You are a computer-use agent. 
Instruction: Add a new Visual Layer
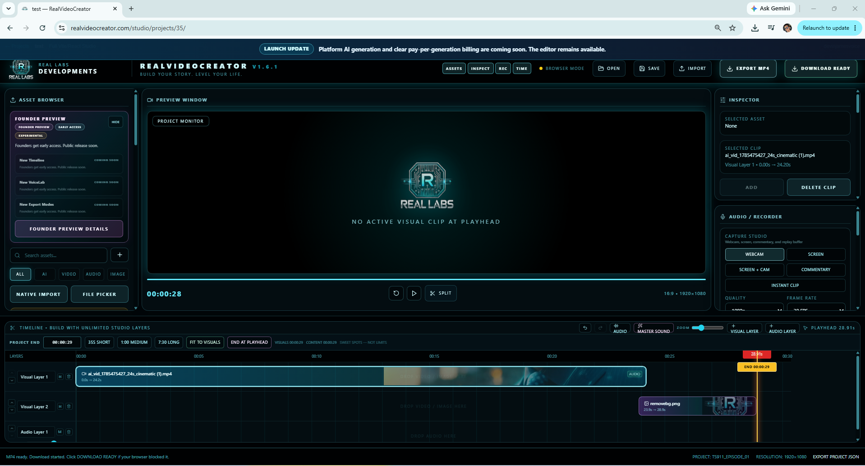tap(744, 328)
